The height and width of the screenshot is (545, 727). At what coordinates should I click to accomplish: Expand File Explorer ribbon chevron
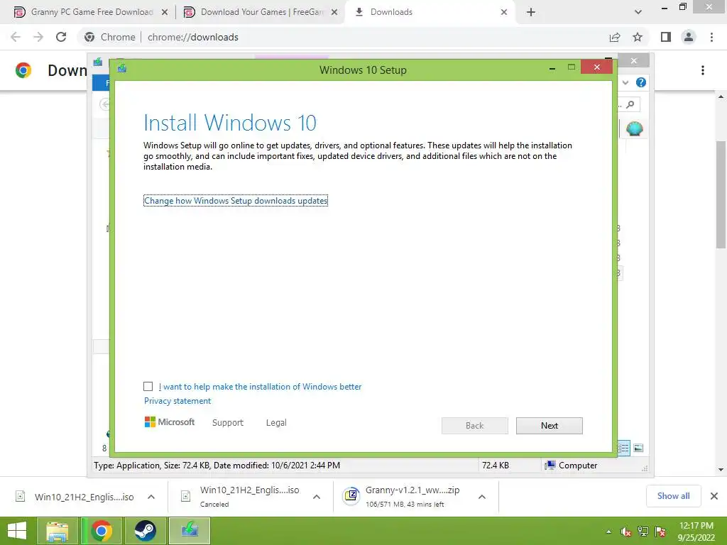pyautogui.click(x=625, y=82)
